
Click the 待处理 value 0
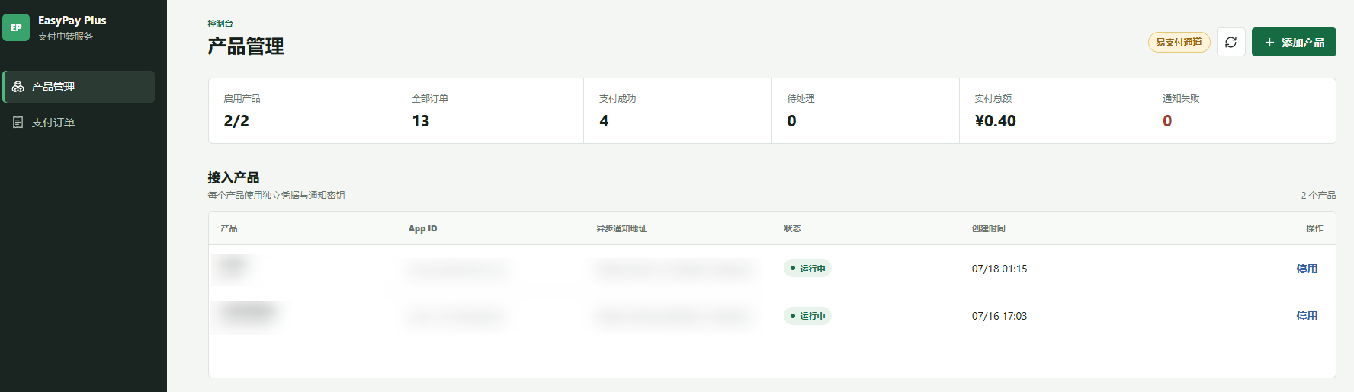pyautogui.click(x=791, y=121)
